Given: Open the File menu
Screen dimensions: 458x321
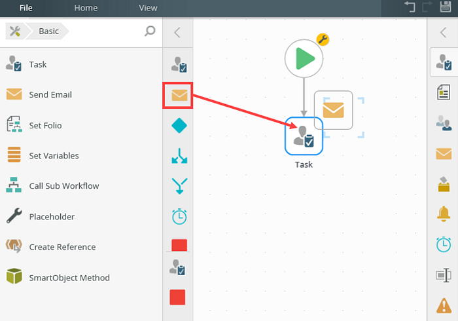Looking at the screenshot, I should [26, 8].
